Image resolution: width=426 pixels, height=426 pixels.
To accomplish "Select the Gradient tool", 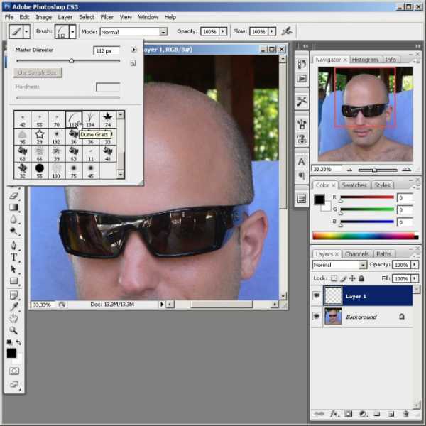I will pyautogui.click(x=13, y=207).
